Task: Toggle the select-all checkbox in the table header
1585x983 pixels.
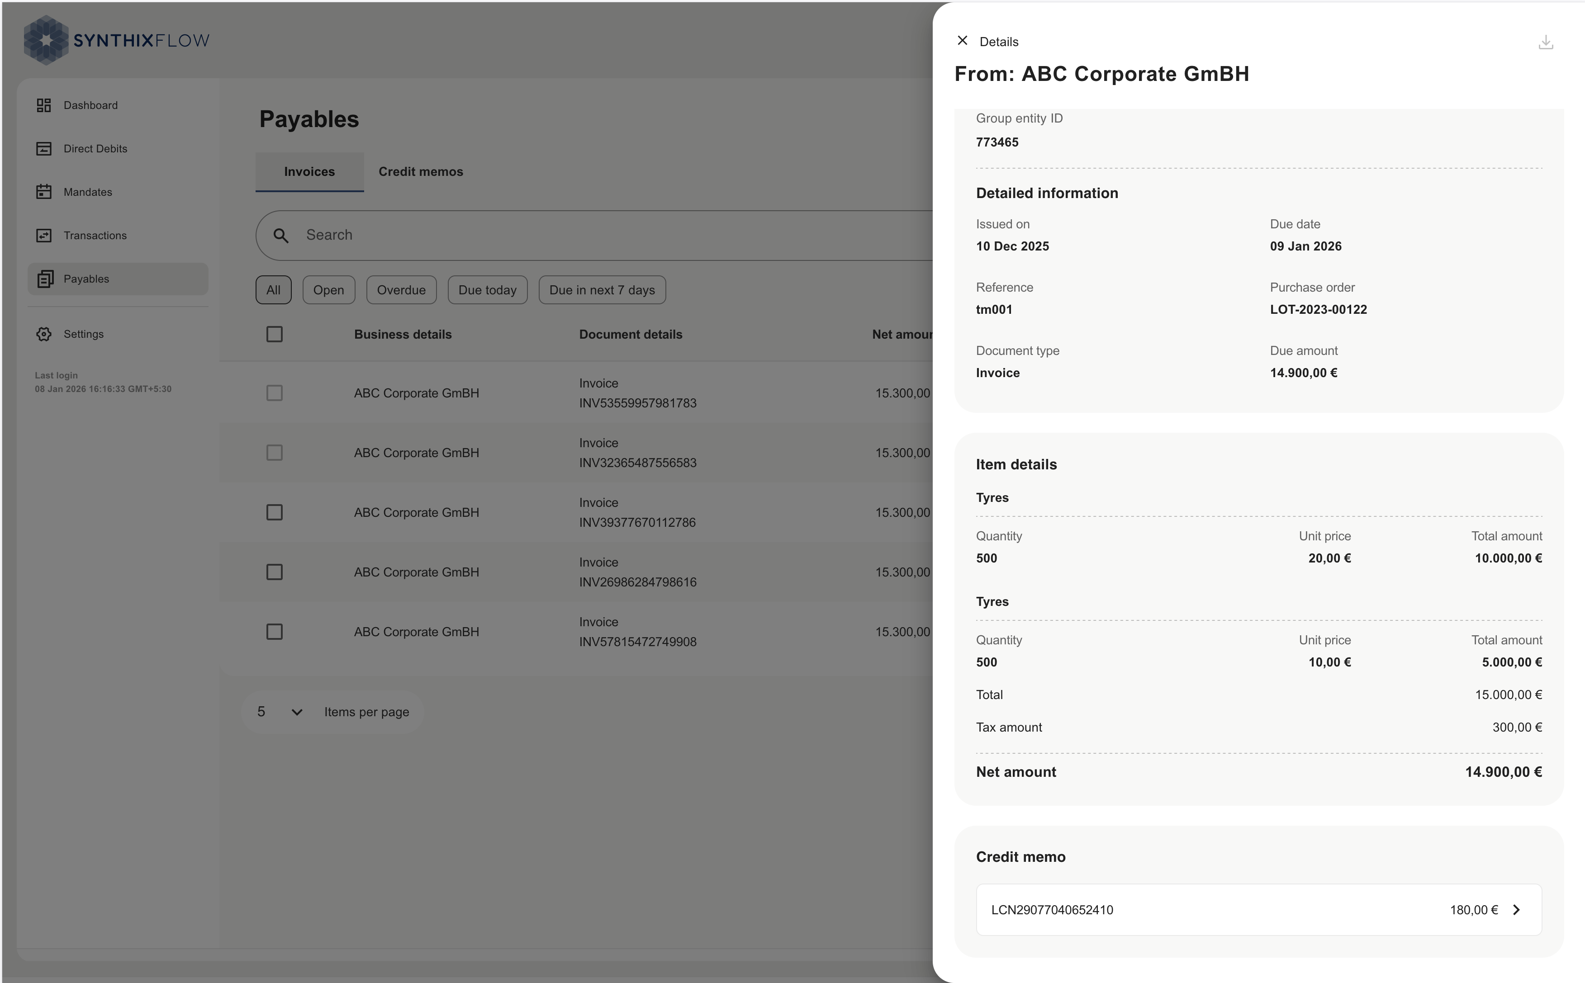Action: pos(275,334)
